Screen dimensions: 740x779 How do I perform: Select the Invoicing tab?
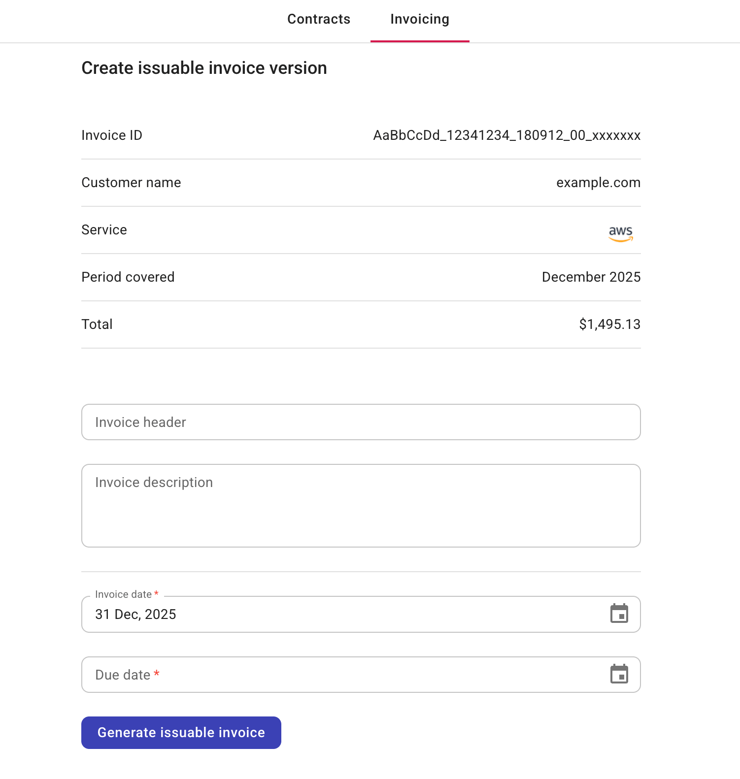click(419, 19)
